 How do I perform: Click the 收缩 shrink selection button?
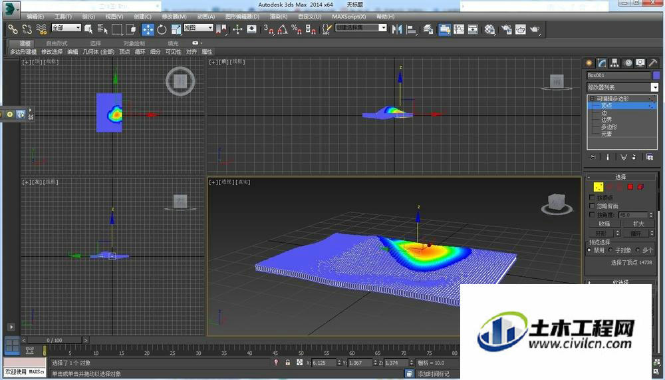click(x=604, y=224)
